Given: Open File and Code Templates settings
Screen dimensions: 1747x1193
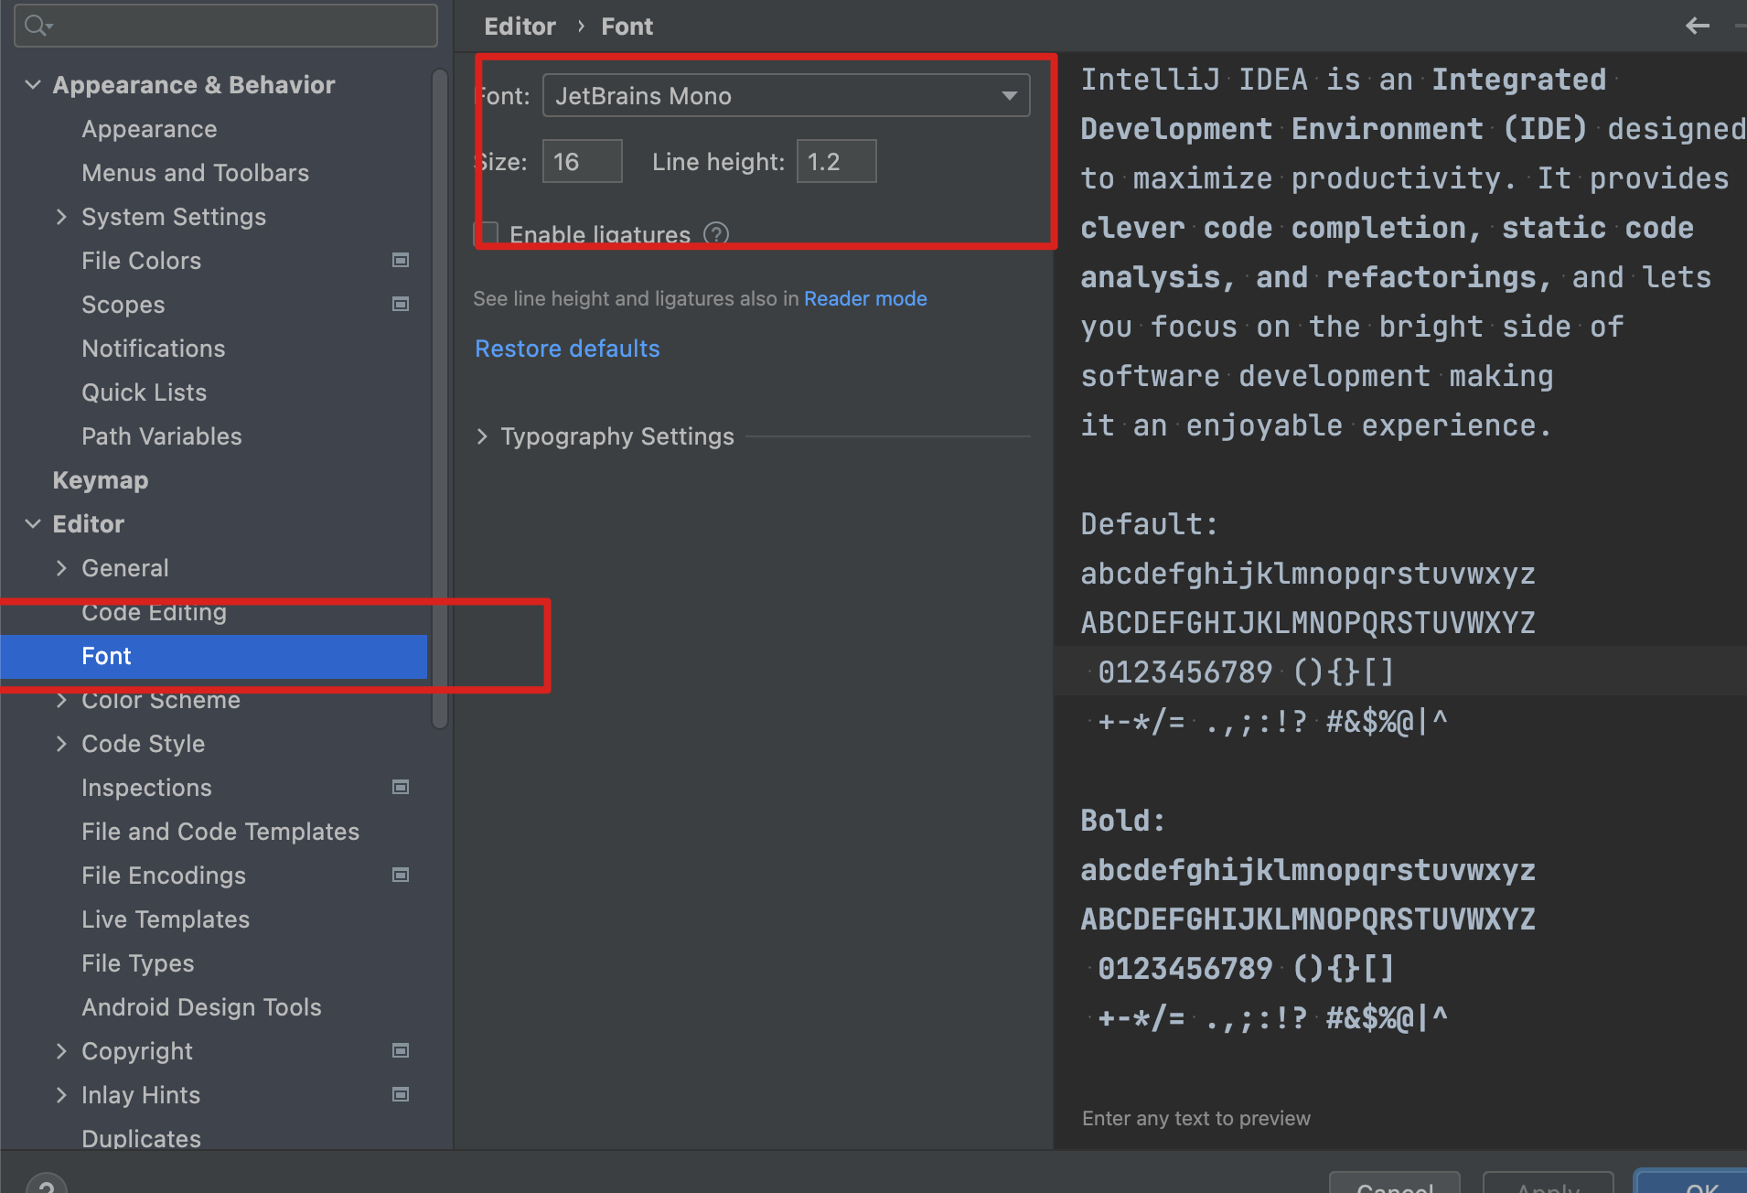Looking at the screenshot, I should tap(220, 832).
